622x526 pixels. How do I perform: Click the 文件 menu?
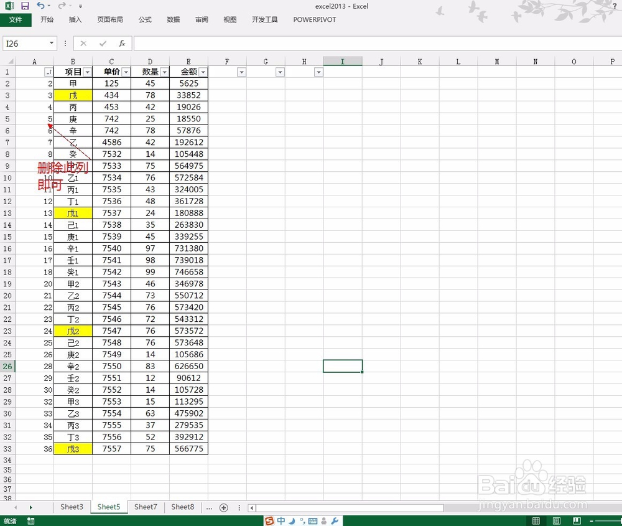[16, 19]
